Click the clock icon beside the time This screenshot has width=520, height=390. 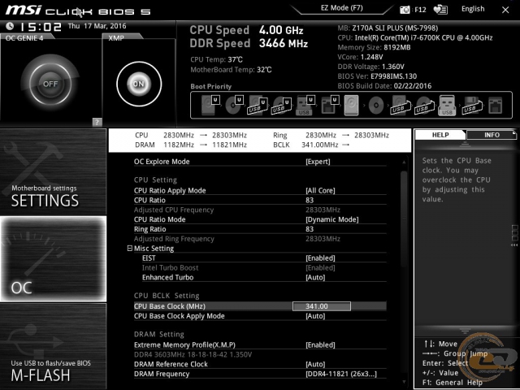(x=10, y=26)
